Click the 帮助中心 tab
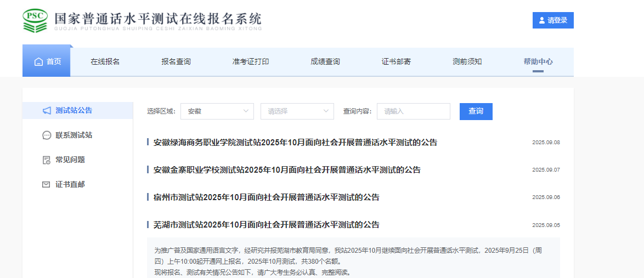The height and width of the screenshot is (278, 644). point(538,61)
